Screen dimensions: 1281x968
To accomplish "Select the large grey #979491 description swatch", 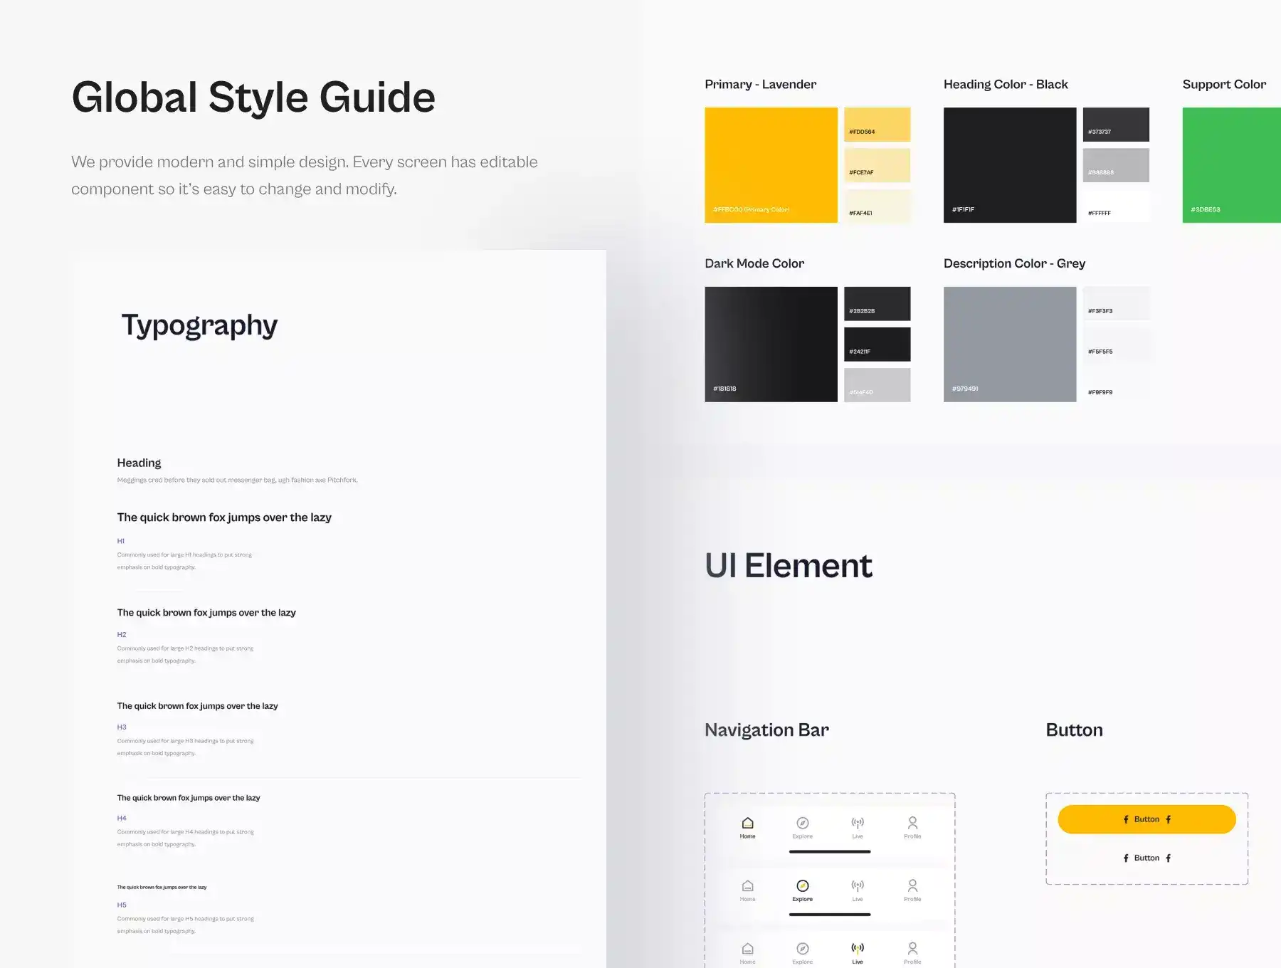I will [x=1009, y=344].
